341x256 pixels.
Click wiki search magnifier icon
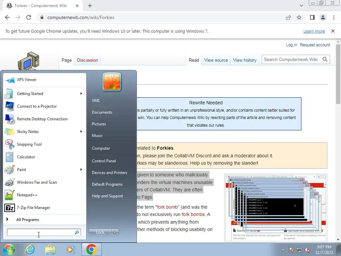pos(325,59)
